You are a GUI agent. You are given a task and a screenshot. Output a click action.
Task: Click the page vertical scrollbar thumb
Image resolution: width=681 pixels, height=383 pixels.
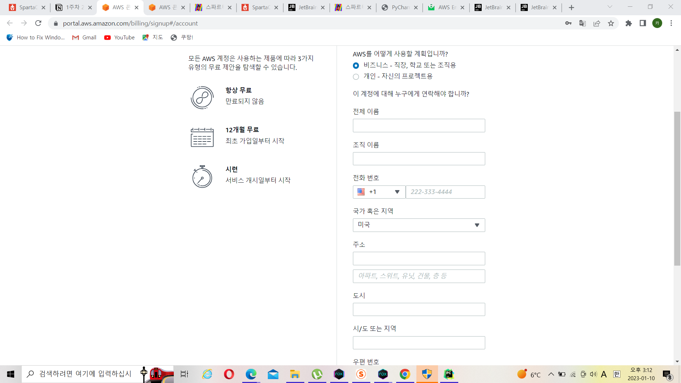tap(677, 189)
